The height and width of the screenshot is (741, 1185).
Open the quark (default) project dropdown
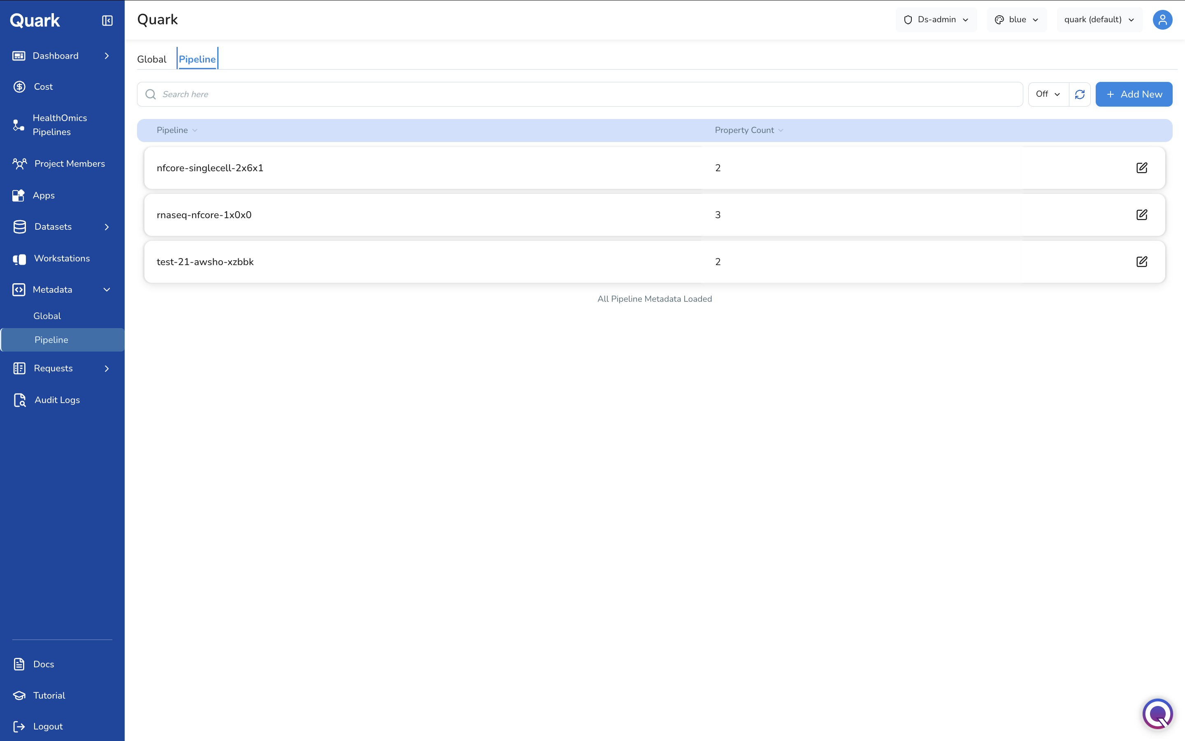point(1099,20)
